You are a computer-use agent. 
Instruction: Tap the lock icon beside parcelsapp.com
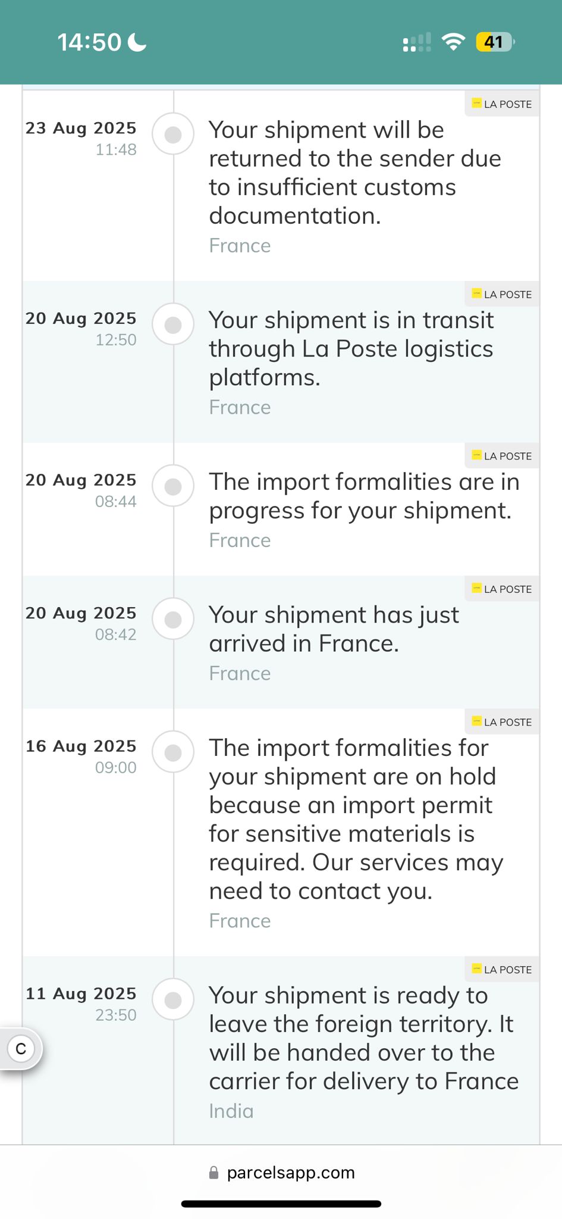(214, 1173)
